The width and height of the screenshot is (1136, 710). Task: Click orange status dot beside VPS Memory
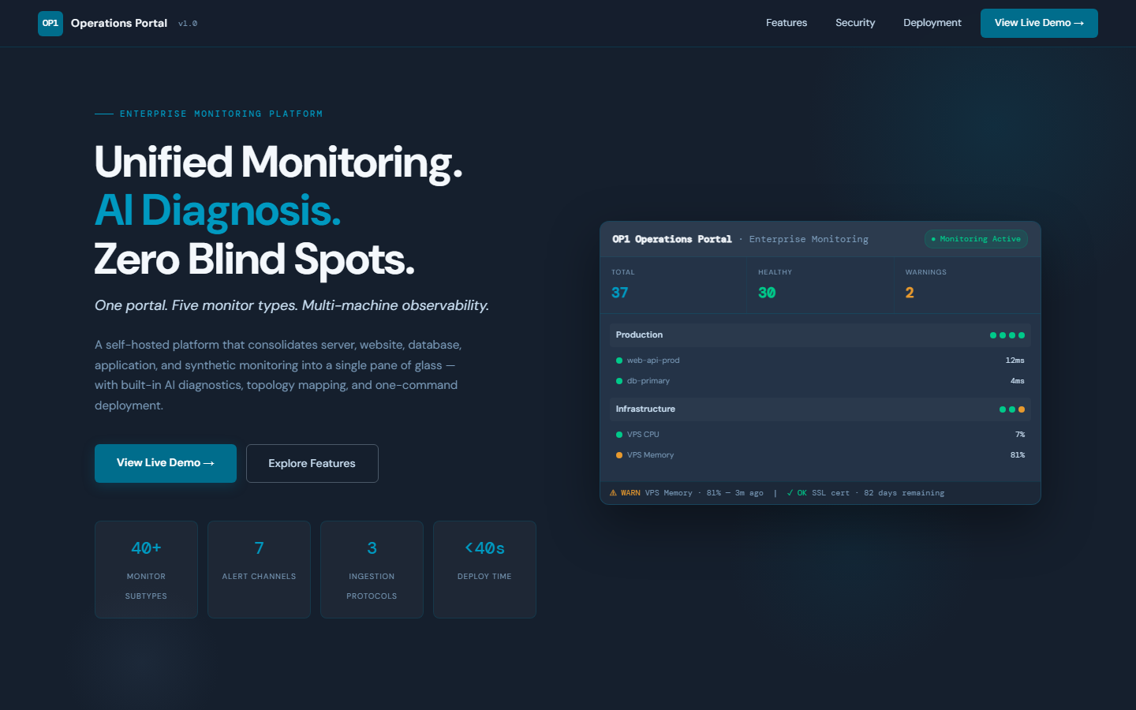[619, 455]
